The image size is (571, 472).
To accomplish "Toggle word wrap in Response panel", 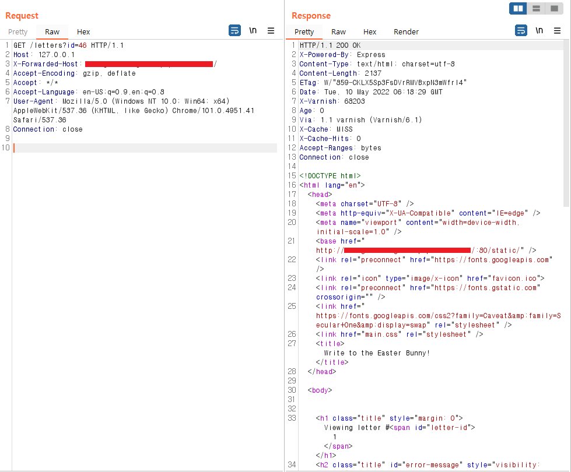I will (521, 30).
